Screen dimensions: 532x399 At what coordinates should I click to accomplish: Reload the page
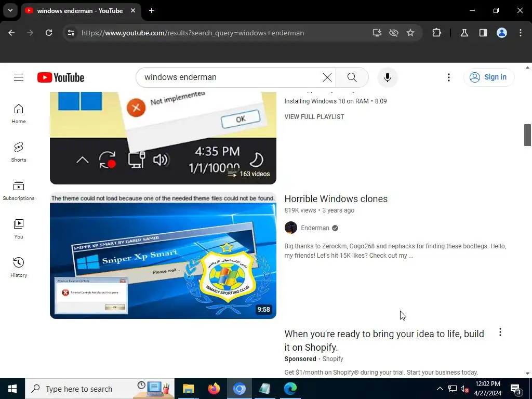point(49,33)
